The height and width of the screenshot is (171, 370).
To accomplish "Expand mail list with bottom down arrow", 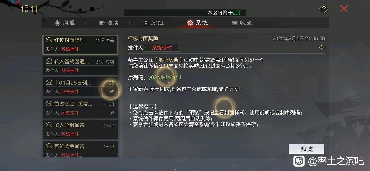I will pos(81,157).
